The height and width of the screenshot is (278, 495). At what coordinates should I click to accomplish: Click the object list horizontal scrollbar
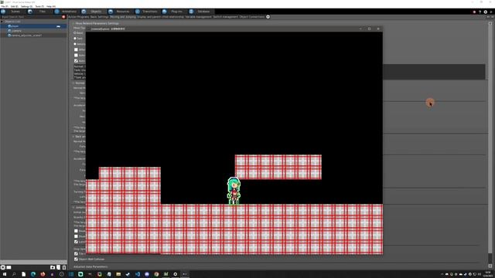point(33,262)
